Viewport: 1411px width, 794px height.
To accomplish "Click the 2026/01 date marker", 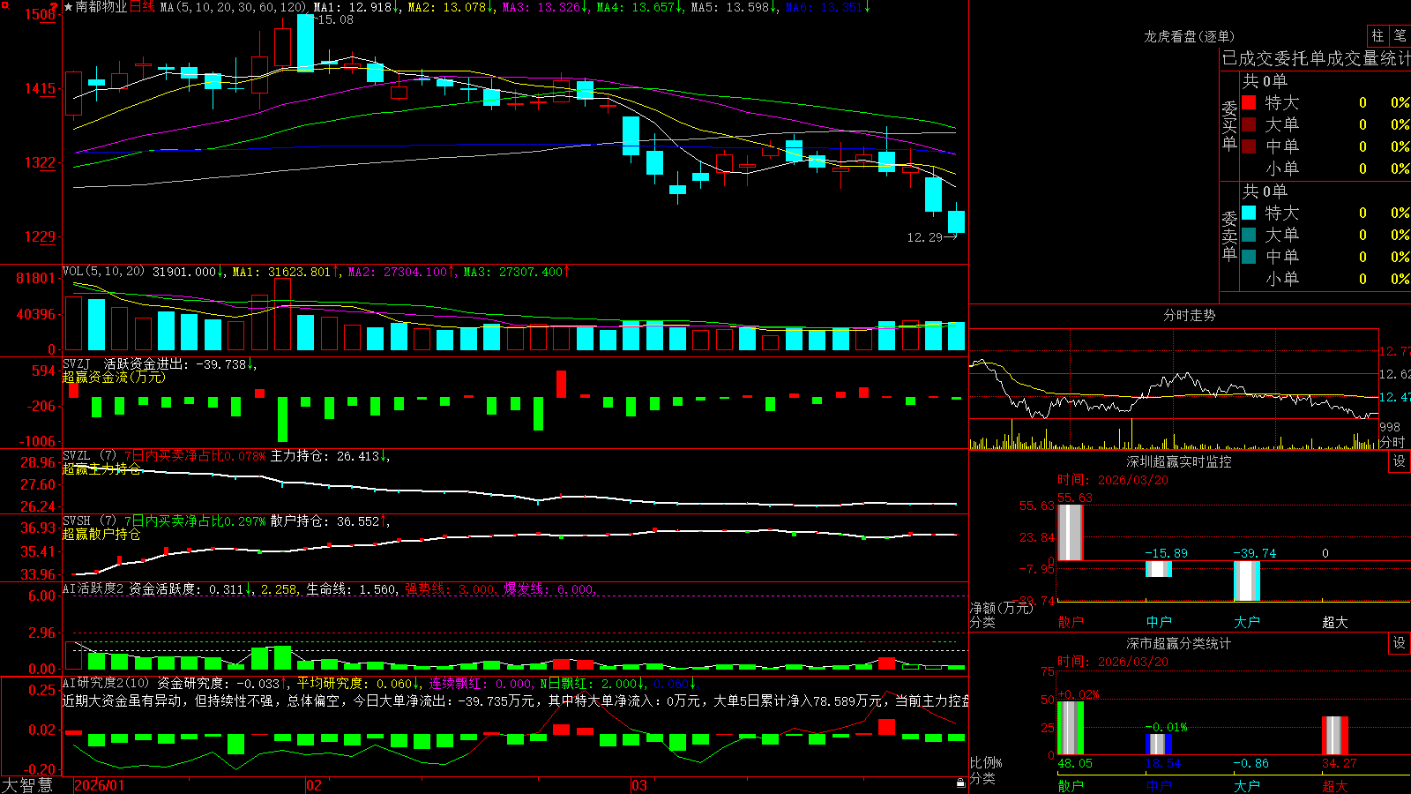I will 99,785.
